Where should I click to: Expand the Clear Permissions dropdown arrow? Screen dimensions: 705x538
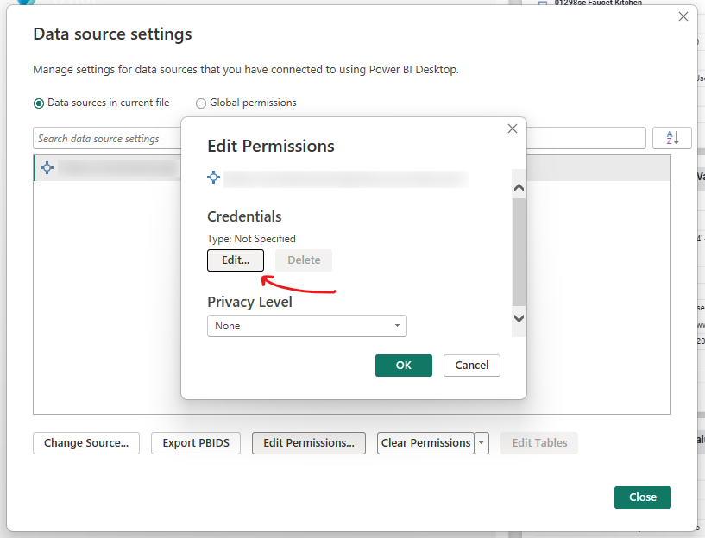(x=482, y=443)
